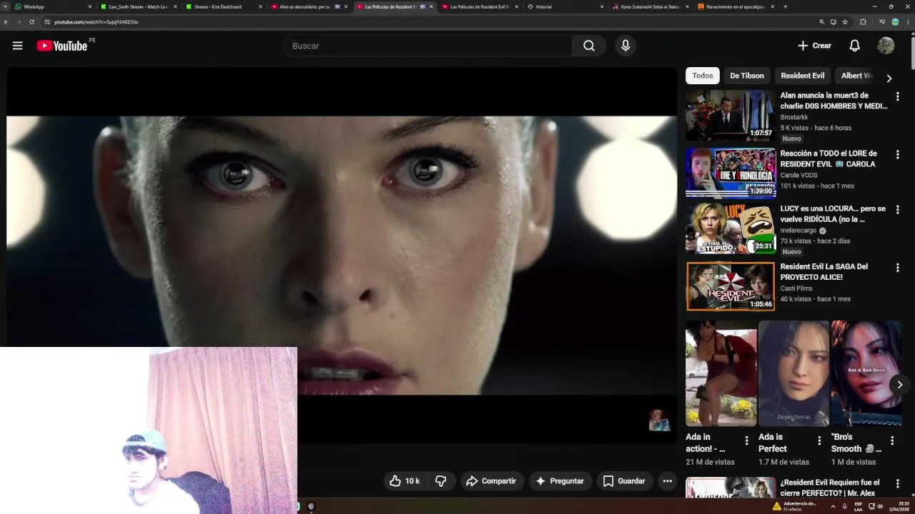The height and width of the screenshot is (514, 915).
Task: Open the LUCY es una LOCURA thumbnail
Action: [x=731, y=228]
